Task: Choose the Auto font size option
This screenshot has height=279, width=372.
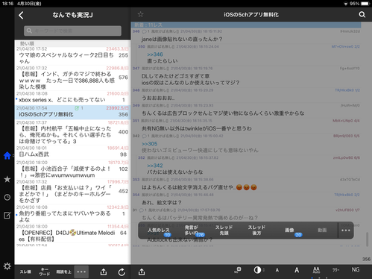Action: pos(316,270)
